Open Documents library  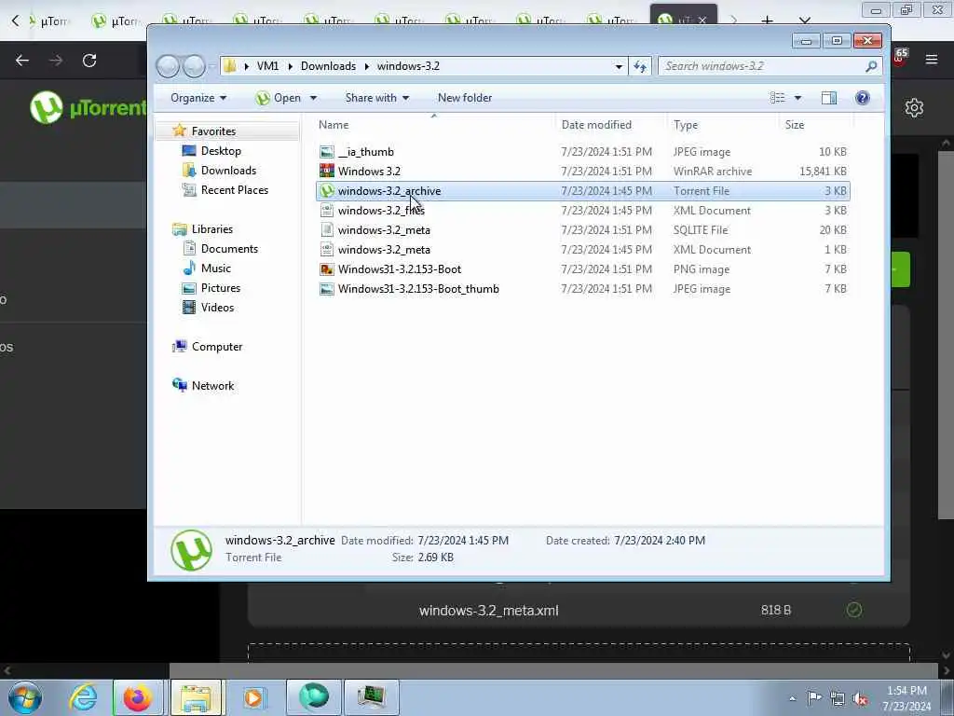229,248
